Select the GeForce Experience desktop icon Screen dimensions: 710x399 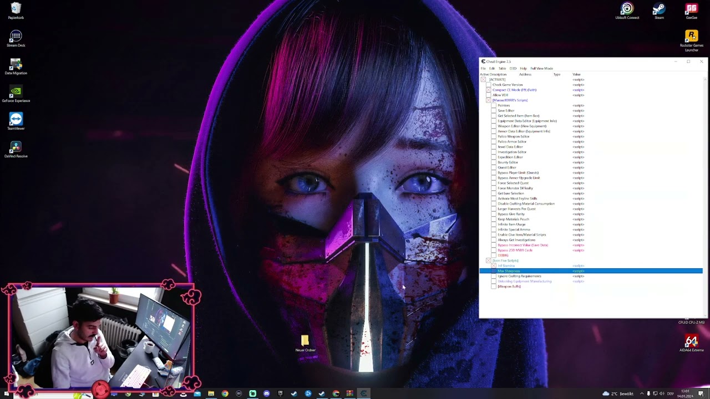[16, 94]
